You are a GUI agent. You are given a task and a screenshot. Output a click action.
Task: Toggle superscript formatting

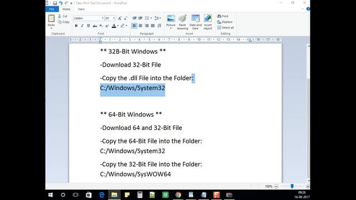coord(107,26)
